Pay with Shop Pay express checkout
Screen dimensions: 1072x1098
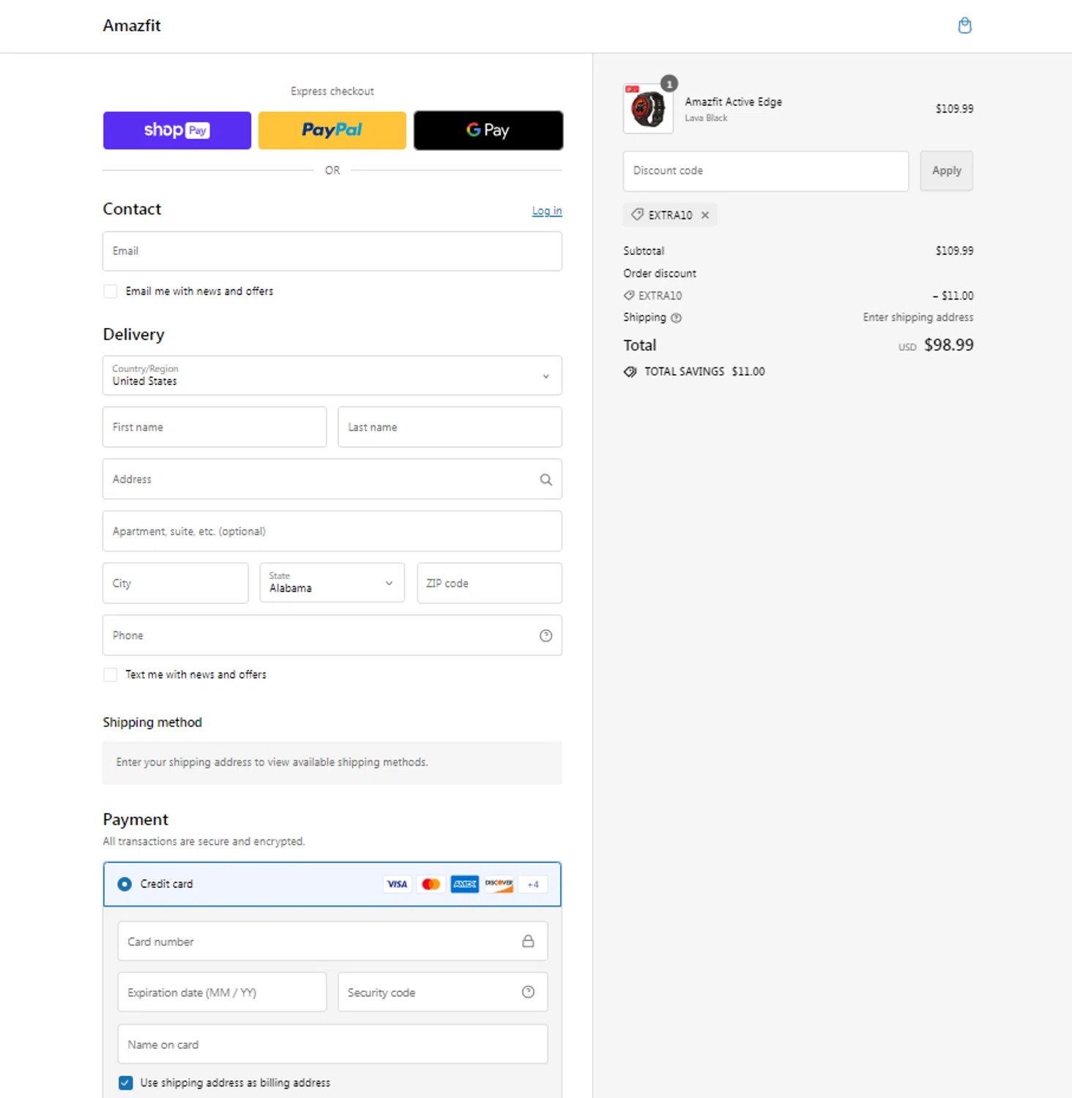(177, 130)
